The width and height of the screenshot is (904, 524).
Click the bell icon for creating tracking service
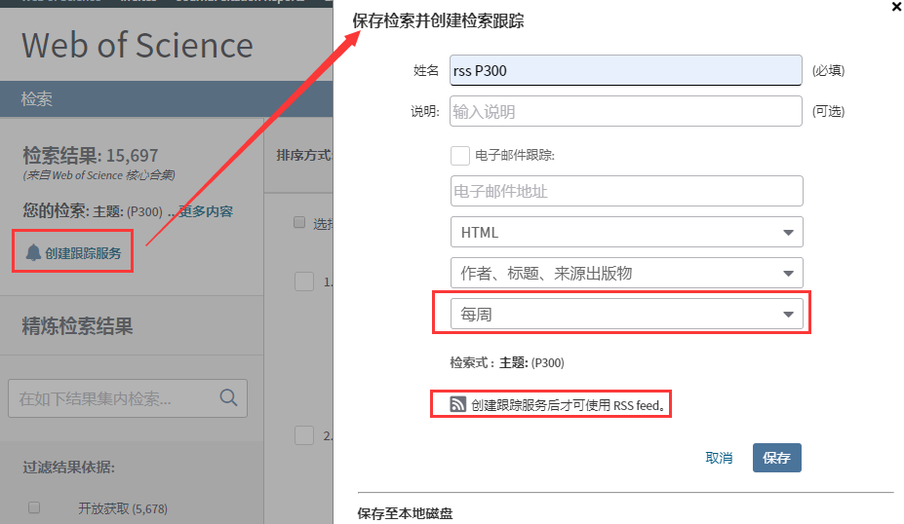click(33, 252)
